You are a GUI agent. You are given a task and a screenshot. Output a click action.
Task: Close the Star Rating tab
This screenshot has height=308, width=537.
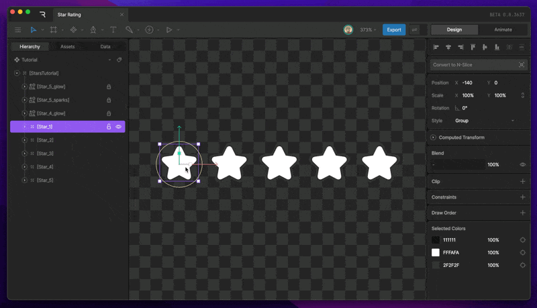(x=122, y=15)
